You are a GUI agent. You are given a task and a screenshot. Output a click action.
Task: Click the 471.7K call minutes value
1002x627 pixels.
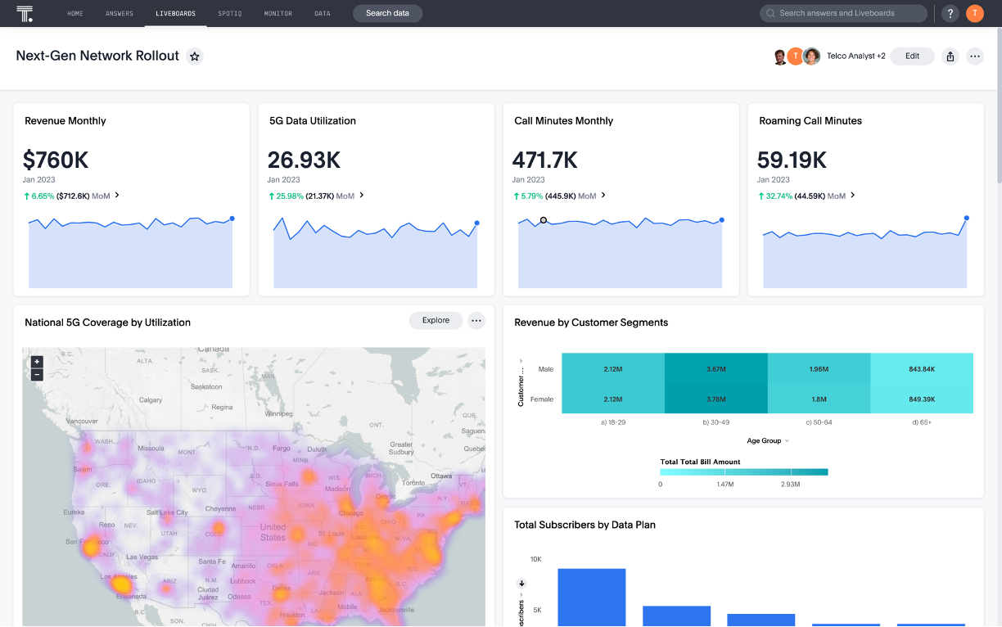point(544,160)
